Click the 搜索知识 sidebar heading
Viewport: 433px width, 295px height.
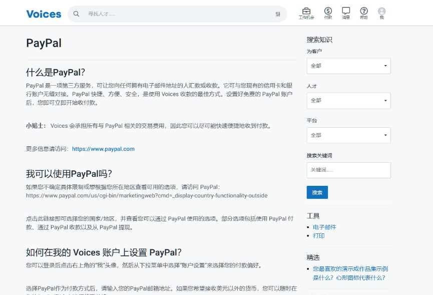click(x=319, y=40)
